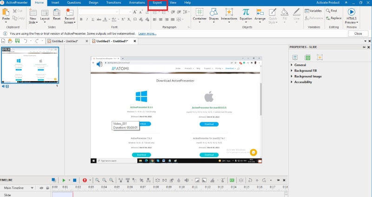
Task: Click the 0:05 mark on timeline ruler
Action: pyautogui.click(x=117, y=187)
